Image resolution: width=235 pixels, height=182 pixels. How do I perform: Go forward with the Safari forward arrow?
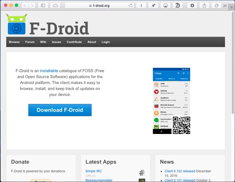click(x=32, y=6)
